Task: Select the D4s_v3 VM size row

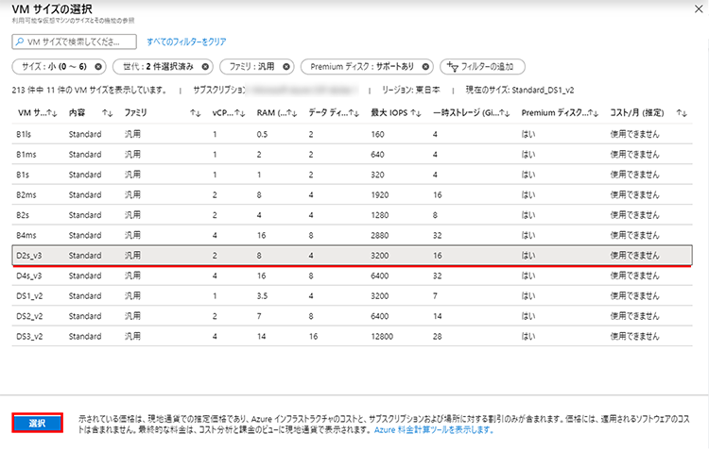Action: [189, 275]
